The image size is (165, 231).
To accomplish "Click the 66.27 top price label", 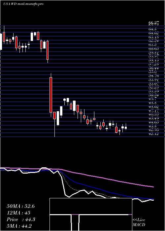I will 154,22.
